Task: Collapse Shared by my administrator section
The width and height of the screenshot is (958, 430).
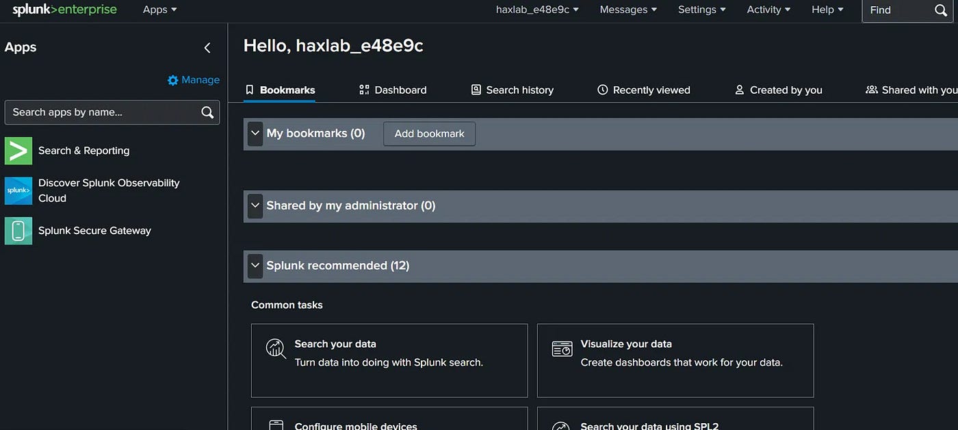Action: tap(255, 205)
